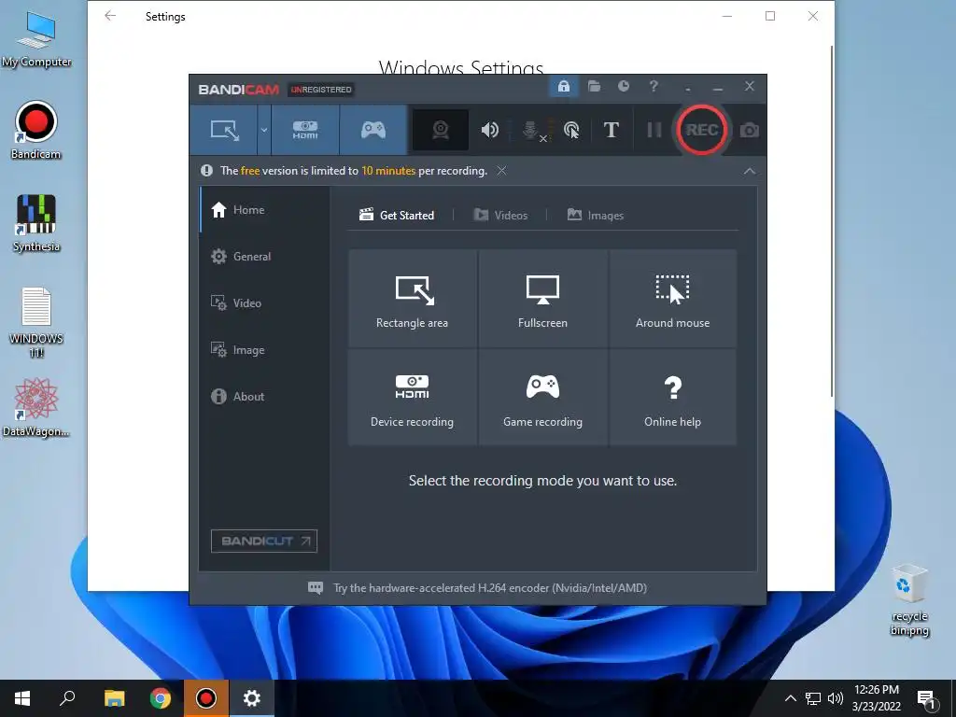Click the hardware-accelerated H.264 encoder tip
This screenshot has height=717, width=956.
(x=489, y=588)
